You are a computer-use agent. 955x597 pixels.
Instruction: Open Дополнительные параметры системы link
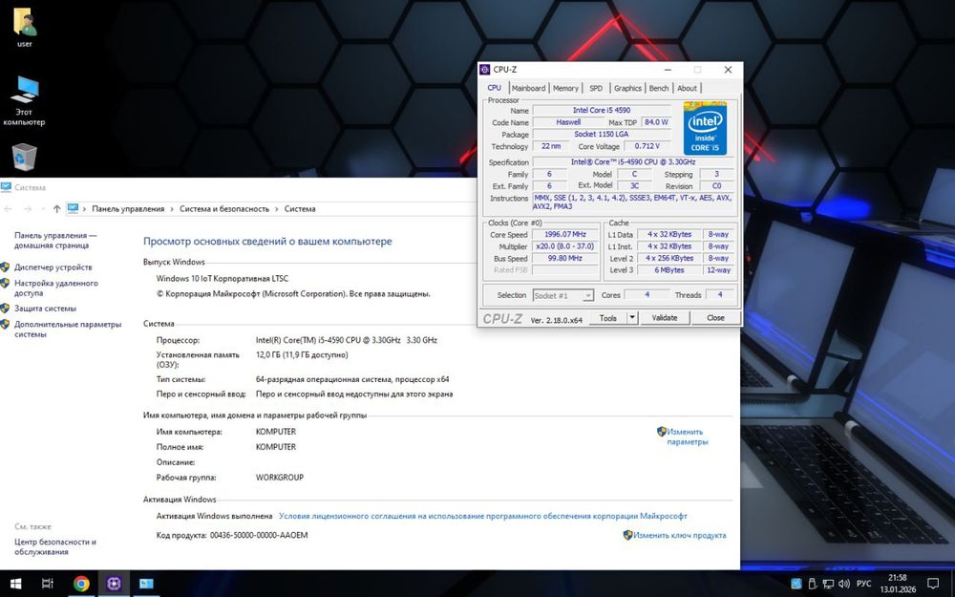[x=68, y=330]
